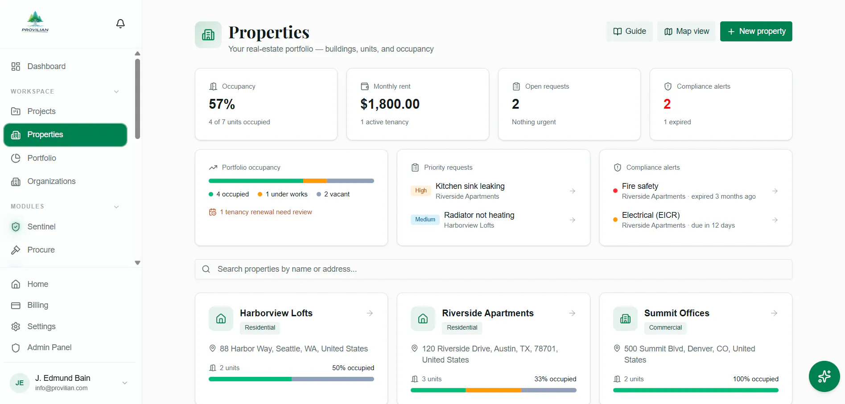The height and width of the screenshot is (404, 845).
Task: Click the Commercial tag on Summit Offices
Action: [665, 328]
